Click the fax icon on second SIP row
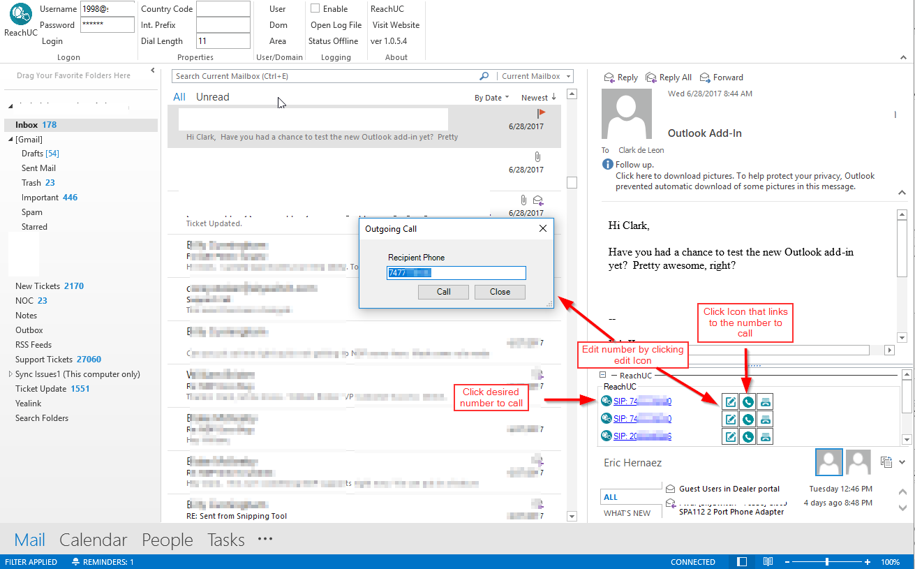 [765, 419]
